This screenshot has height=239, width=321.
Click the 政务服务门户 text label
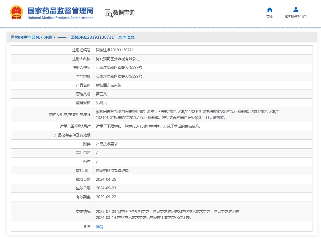point(296,17)
